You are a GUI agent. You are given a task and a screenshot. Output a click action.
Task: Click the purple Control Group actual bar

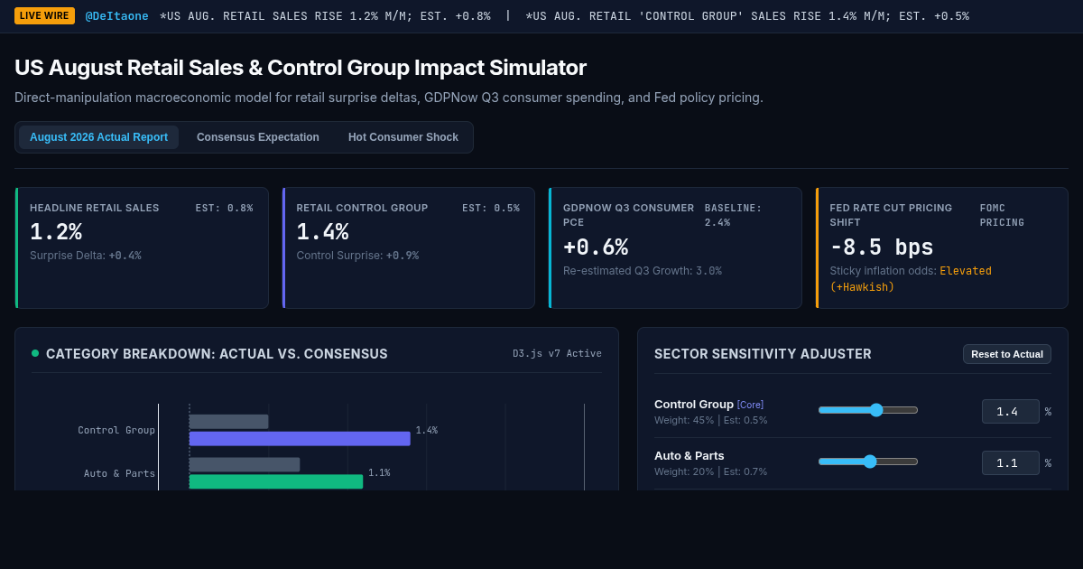300,439
